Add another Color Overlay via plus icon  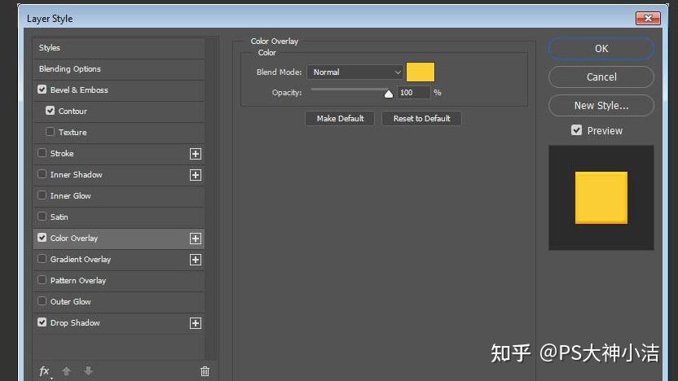coord(196,239)
